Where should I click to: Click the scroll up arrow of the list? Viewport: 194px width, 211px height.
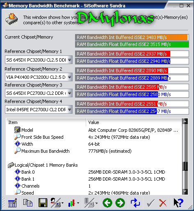tap(185, 121)
